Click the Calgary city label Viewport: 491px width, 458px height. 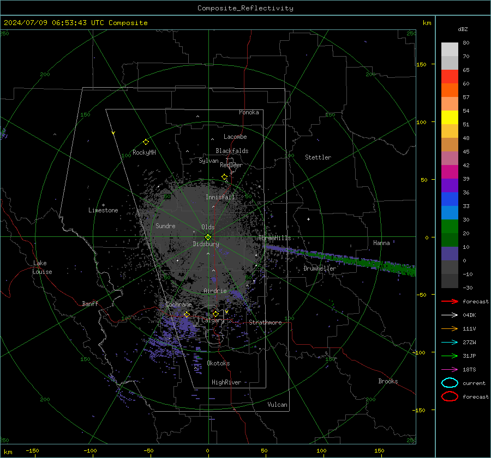click(x=213, y=320)
